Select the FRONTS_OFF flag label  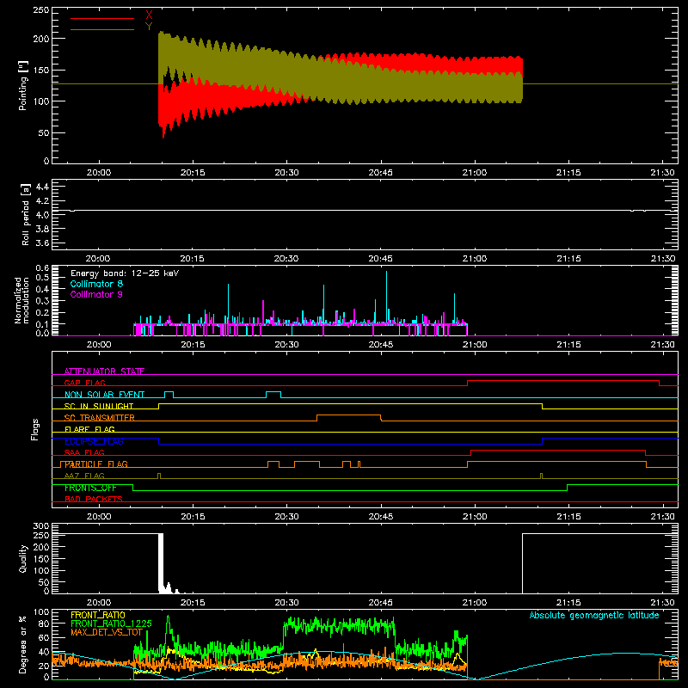click(x=90, y=488)
